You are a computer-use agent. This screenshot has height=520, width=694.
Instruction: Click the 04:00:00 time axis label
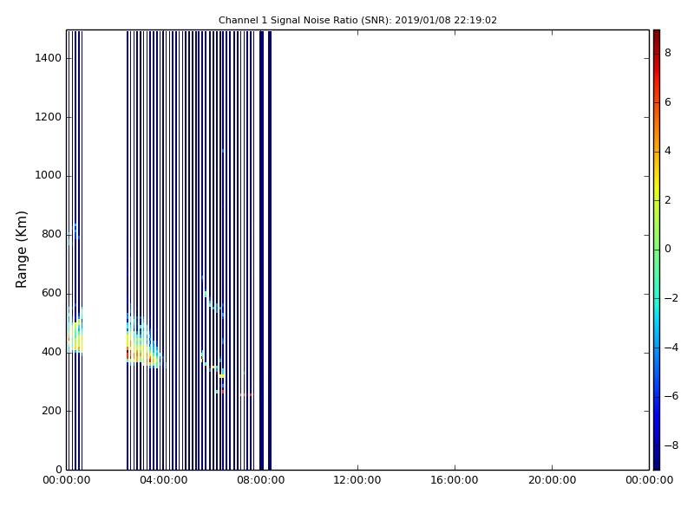(164, 480)
